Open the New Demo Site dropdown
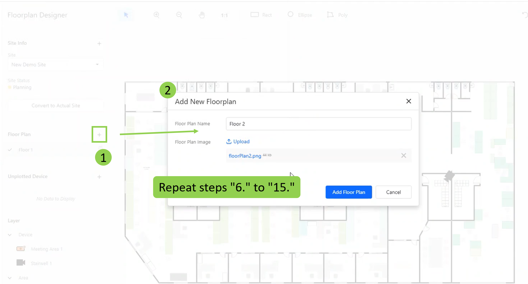 pyautogui.click(x=55, y=65)
